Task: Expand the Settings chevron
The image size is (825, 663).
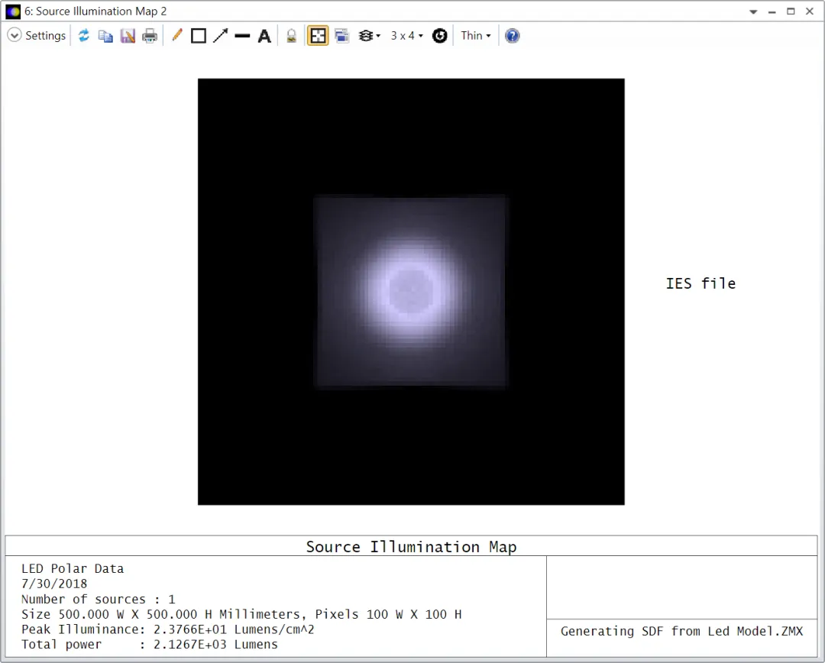Action: click(x=15, y=35)
